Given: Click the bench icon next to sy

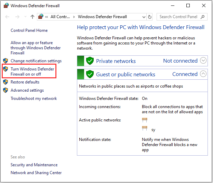Looking at the screenshot, I should coord(145,128).
